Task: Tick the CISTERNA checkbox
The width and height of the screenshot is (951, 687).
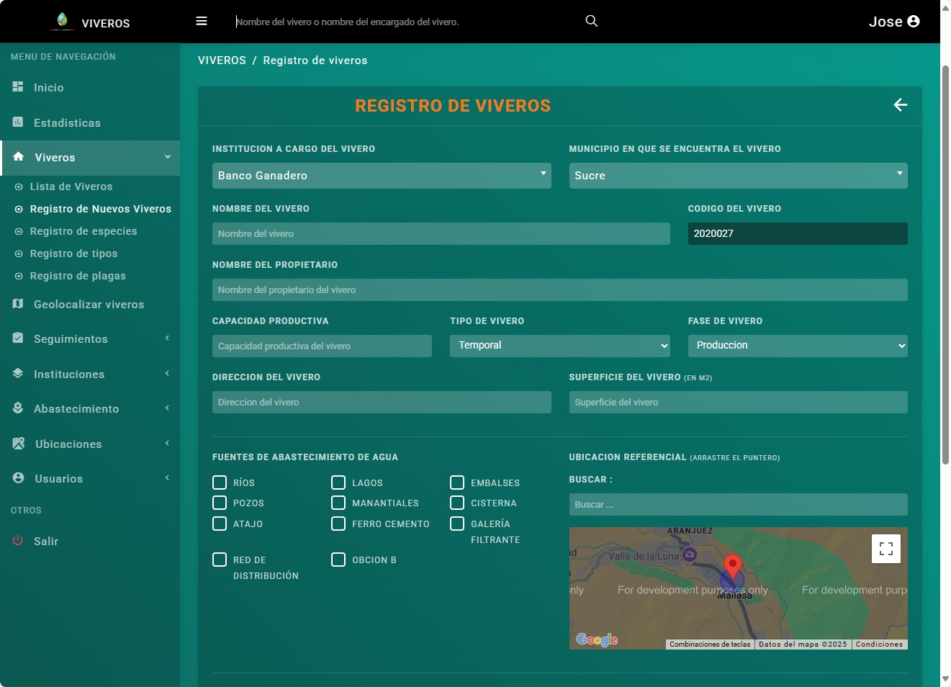Action: pyautogui.click(x=457, y=503)
